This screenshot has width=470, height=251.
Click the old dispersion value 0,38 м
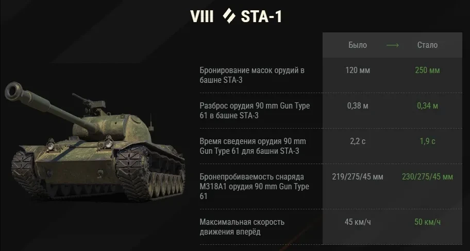click(x=358, y=105)
